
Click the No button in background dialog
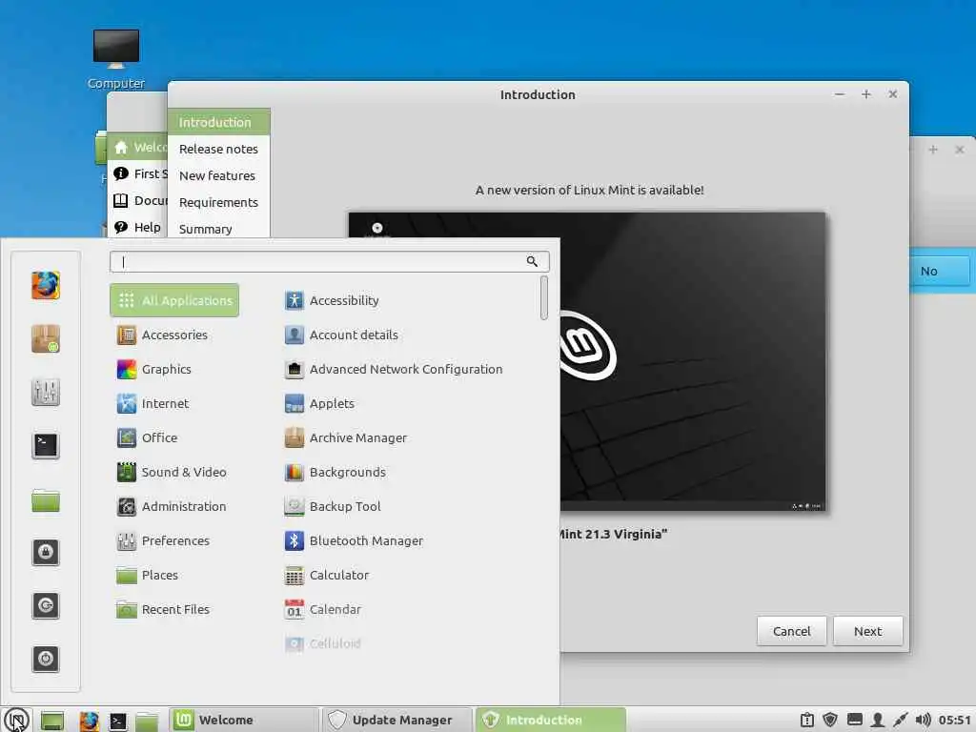[940, 271]
